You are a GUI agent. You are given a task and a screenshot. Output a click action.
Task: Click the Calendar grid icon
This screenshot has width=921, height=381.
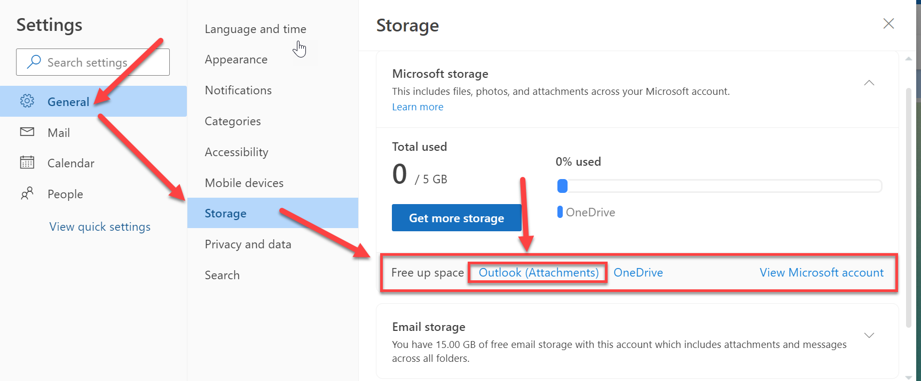[x=27, y=163]
